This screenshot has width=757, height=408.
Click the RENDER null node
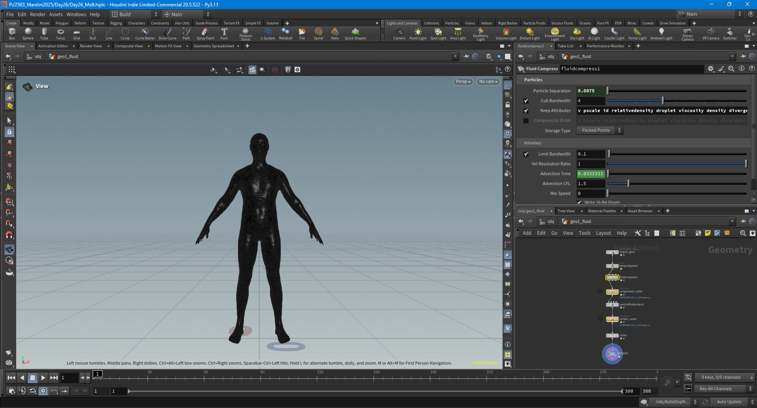pos(612,354)
